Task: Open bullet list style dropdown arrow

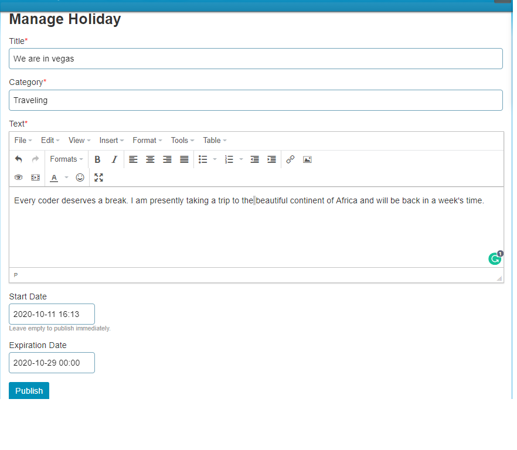Action: pyautogui.click(x=215, y=159)
